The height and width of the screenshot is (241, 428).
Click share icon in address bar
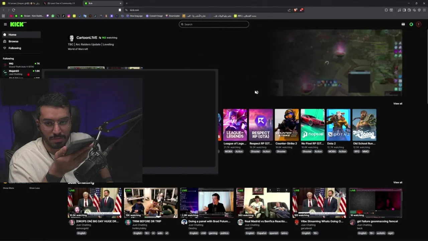click(x=289, y=10)
